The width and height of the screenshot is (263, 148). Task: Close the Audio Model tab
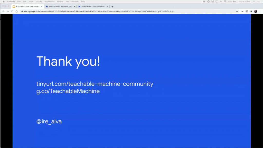[x=107, y=6]
